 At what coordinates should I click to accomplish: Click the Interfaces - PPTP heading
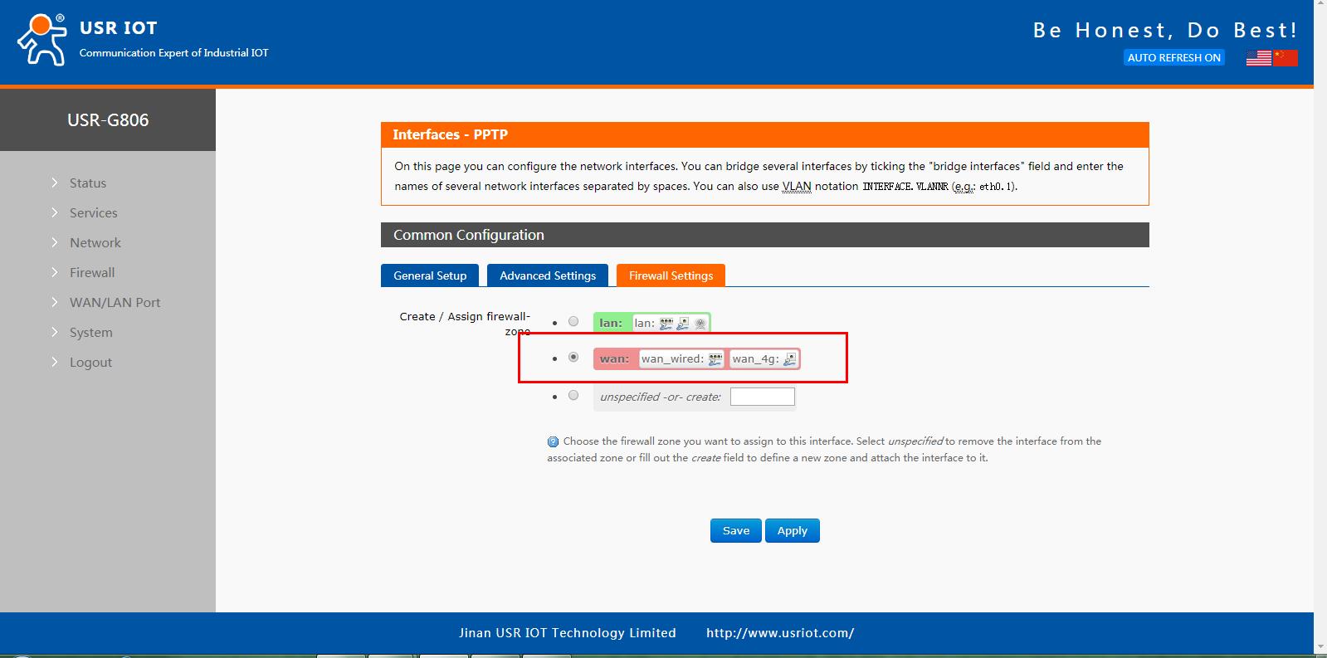coord(451,134)
